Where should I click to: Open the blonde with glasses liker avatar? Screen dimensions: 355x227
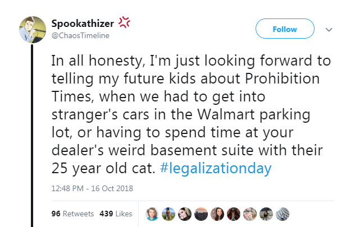coord(250,214)
